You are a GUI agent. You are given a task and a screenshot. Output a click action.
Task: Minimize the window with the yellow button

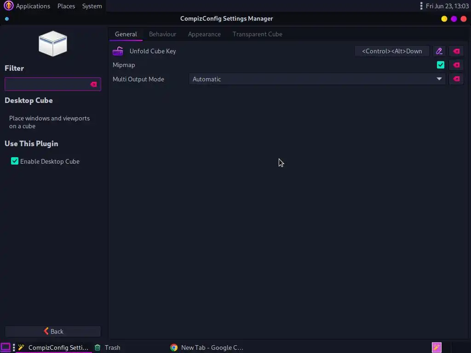click(444, 19)
